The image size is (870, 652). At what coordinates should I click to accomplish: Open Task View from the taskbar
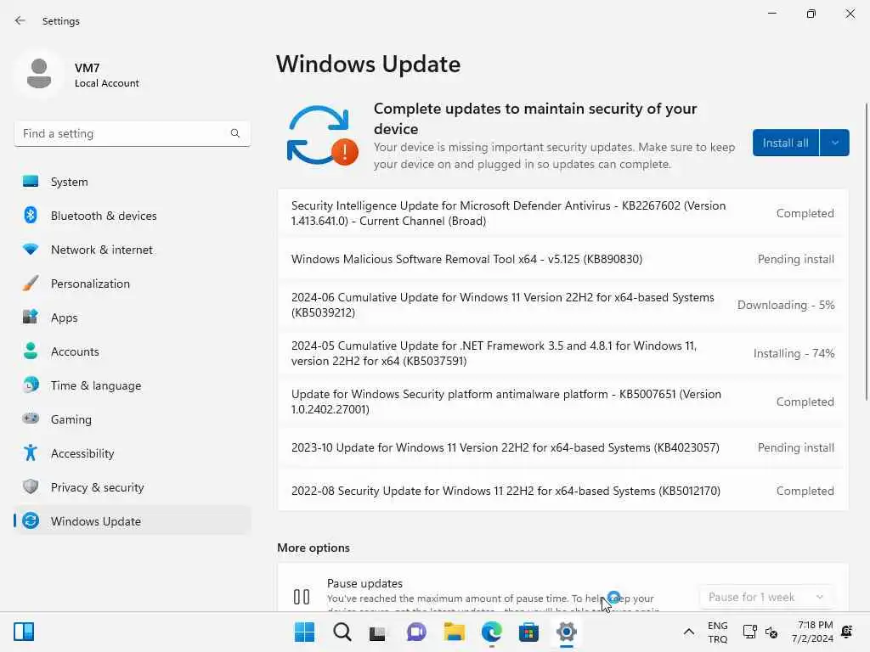point(378,632)
